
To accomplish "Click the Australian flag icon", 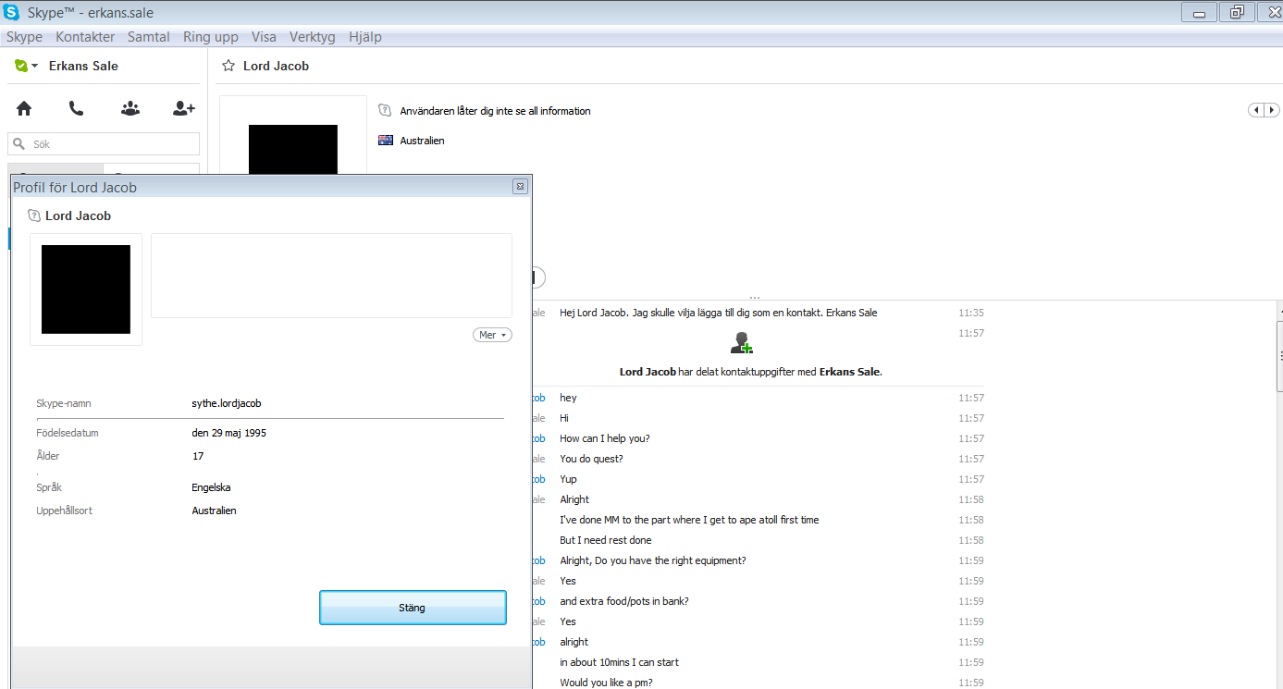I will (x=386, y=141).
